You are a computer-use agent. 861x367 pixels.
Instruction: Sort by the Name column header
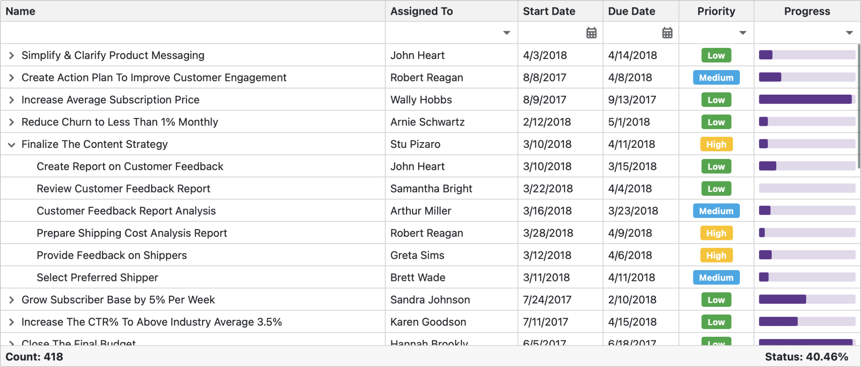(20, 11)
